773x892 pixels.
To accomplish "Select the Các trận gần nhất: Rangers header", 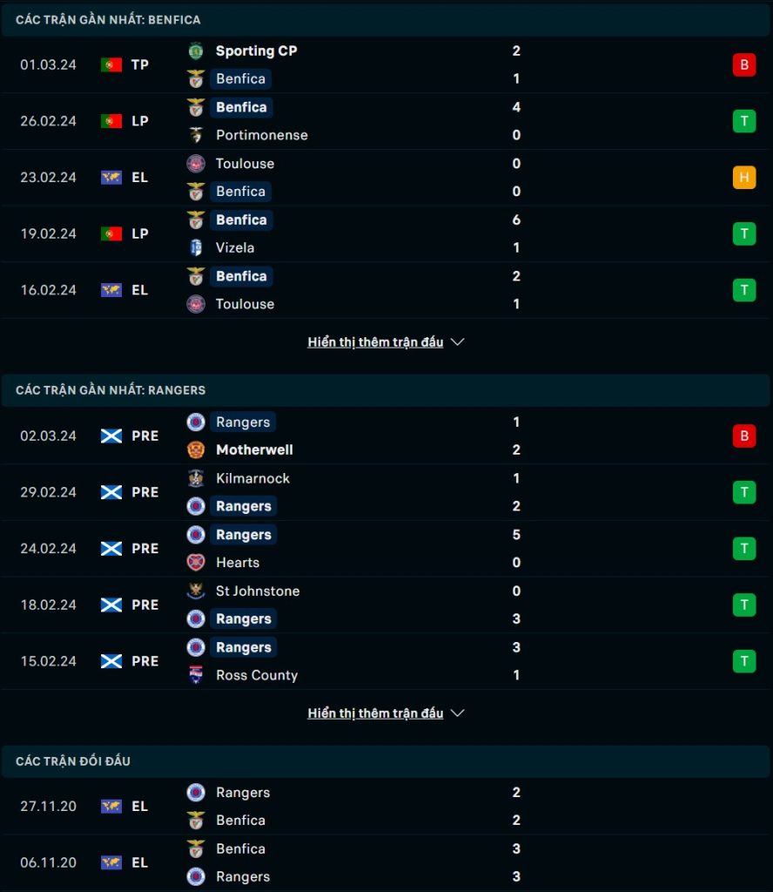I will coord(386,390).
